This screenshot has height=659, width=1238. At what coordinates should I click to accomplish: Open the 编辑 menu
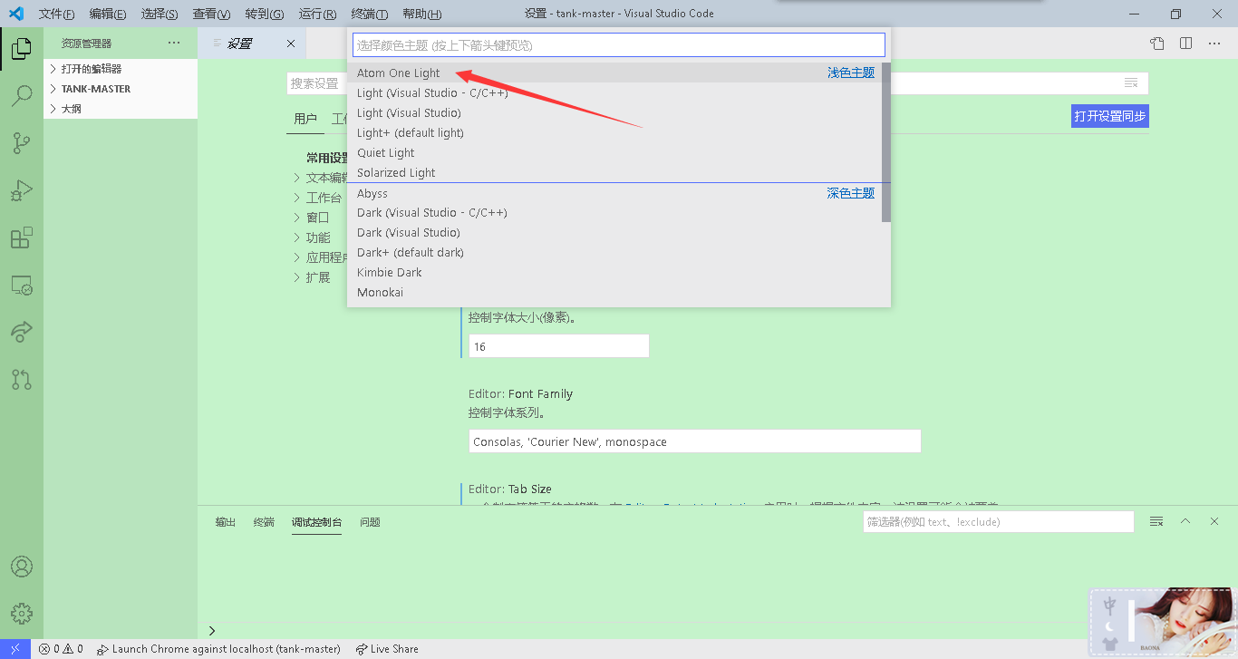click(x=108, y=14)
